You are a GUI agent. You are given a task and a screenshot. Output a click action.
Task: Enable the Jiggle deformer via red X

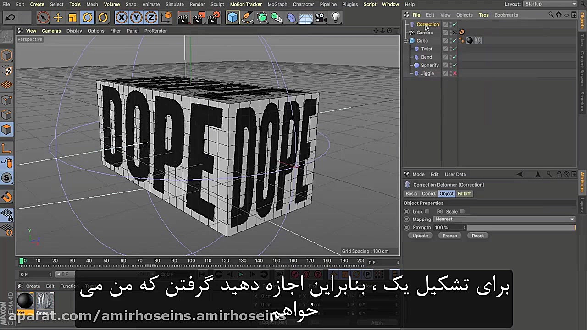tap(454, 73)
